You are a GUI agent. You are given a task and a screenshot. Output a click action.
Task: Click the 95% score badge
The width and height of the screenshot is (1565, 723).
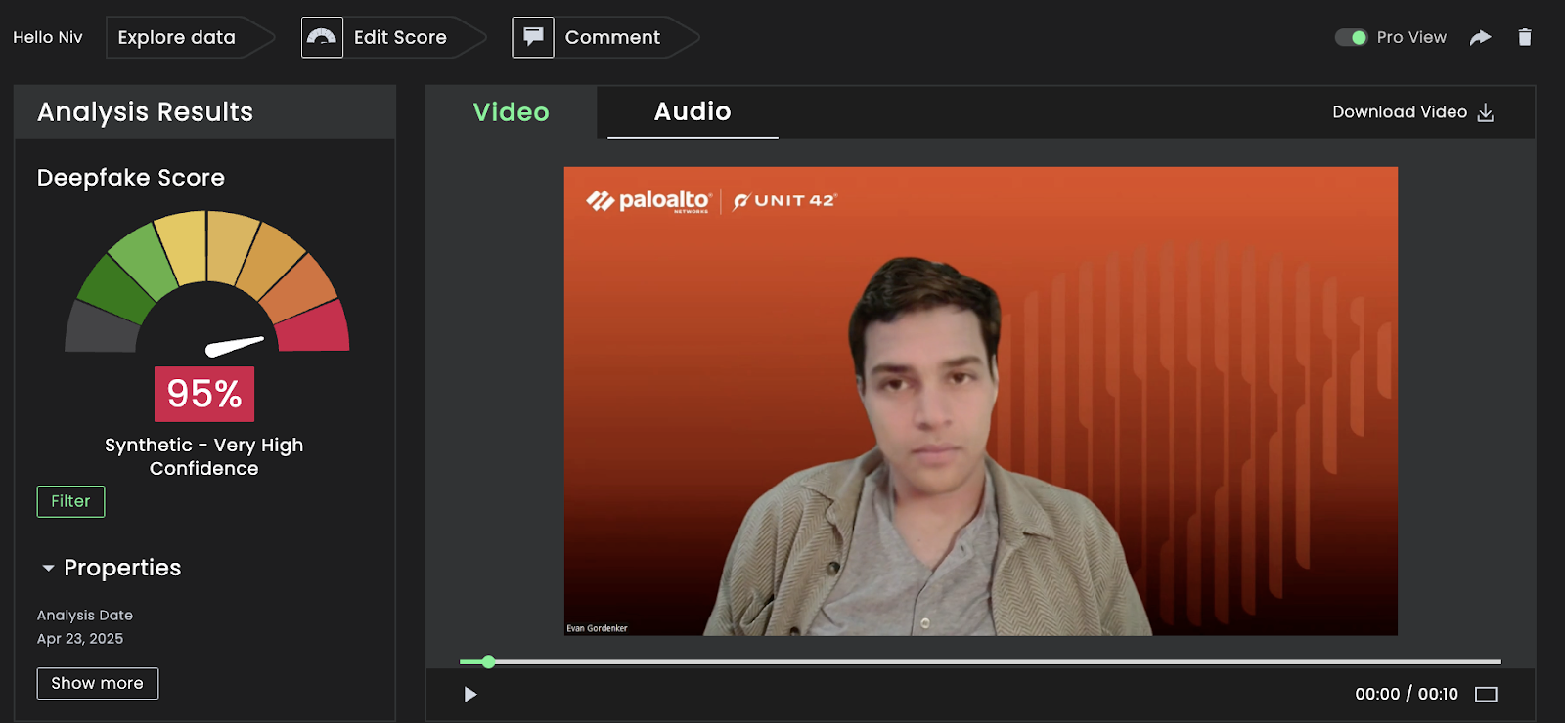pos(204,394)
